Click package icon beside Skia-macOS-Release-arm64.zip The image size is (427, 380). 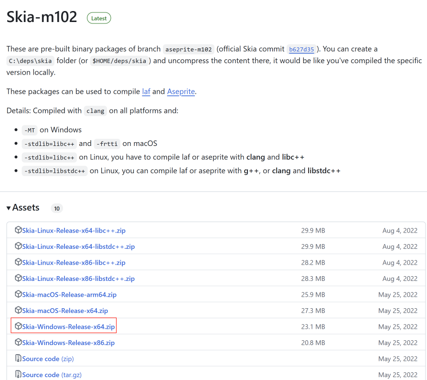[x=18, y=294]
